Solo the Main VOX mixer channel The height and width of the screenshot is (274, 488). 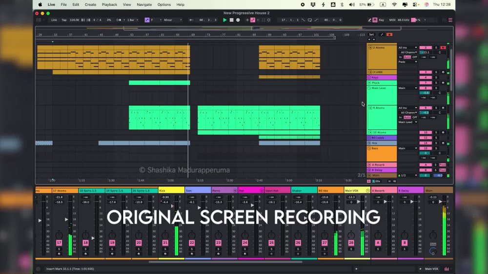[351, 249]
